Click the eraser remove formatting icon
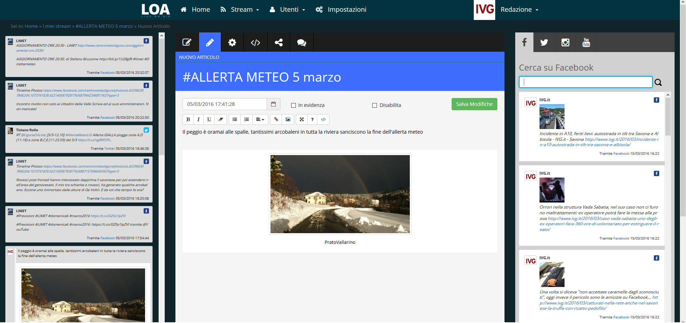This screenshot has height=323, width=686. click(x=220, y=119)
